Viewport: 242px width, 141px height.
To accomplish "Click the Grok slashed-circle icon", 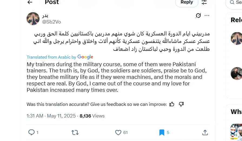I will 198,15.
